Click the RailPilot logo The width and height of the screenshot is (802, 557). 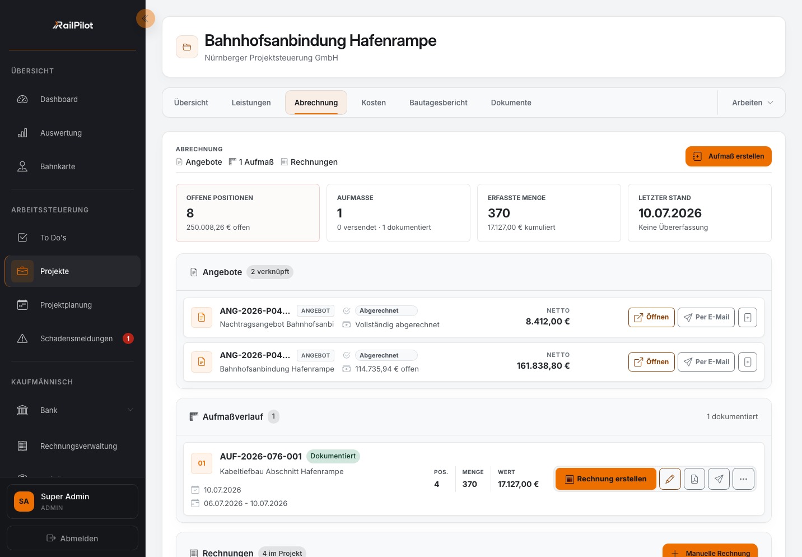73,25
